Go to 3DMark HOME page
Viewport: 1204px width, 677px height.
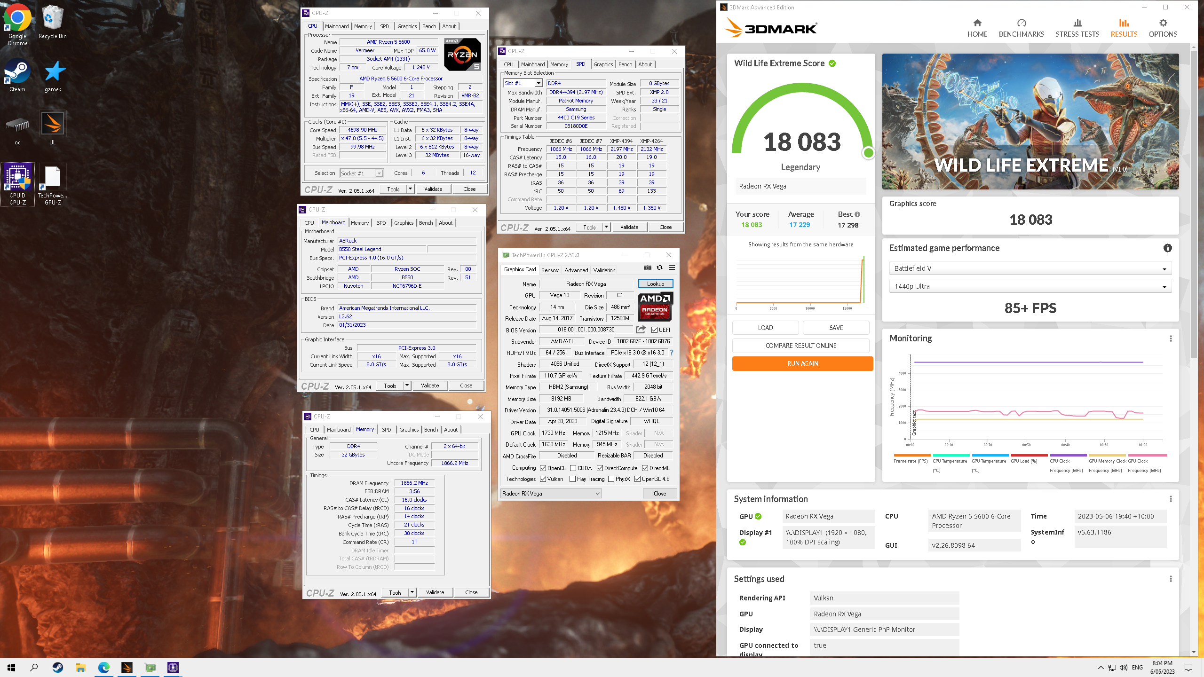[x=977, y=28]
